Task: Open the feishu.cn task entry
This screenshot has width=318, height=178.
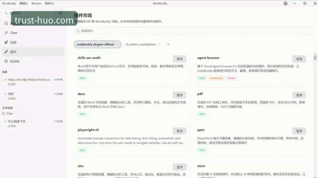Action: (x=33, y=82)
